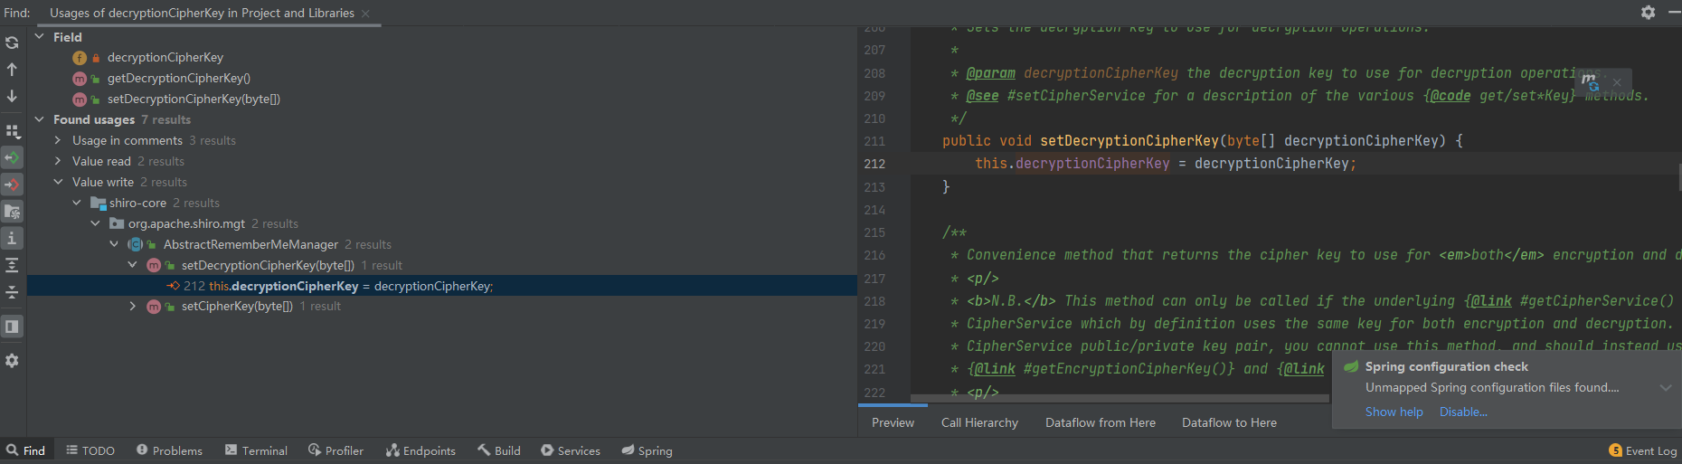
Task: Collapse AbstractRememberMeManager class node
Action: pyautogui.click(x=114, y=243)
